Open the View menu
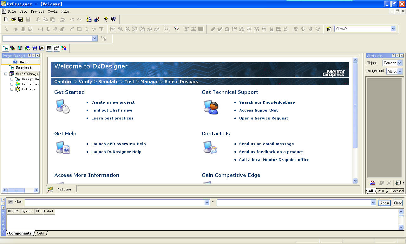406x244 pixels. (x=23, y=11)
